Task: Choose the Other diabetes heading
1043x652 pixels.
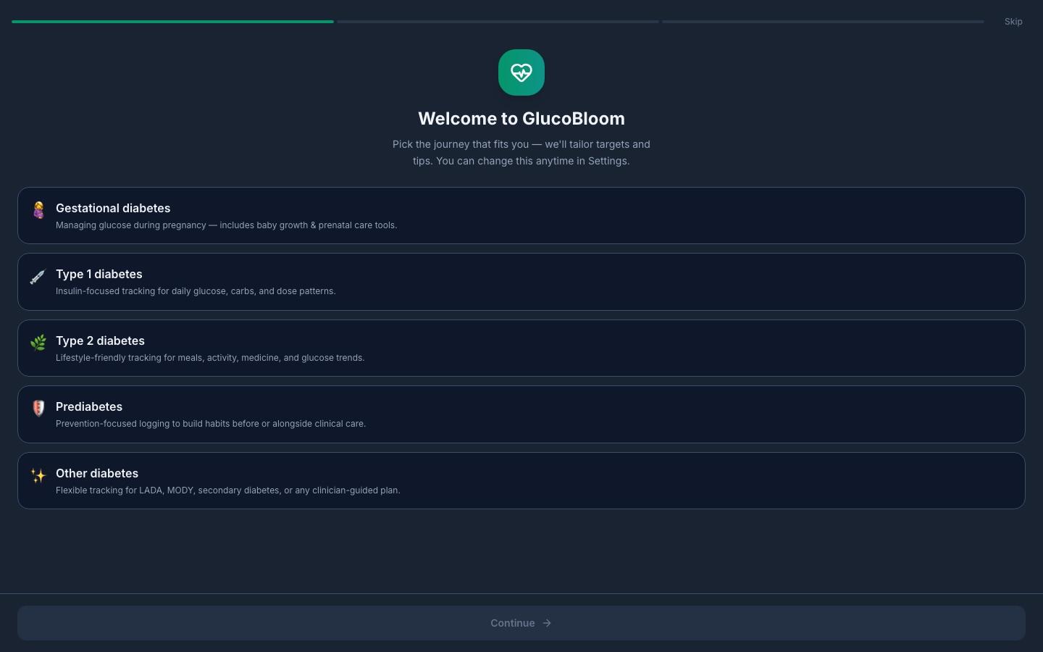Action: pos(97,473)
